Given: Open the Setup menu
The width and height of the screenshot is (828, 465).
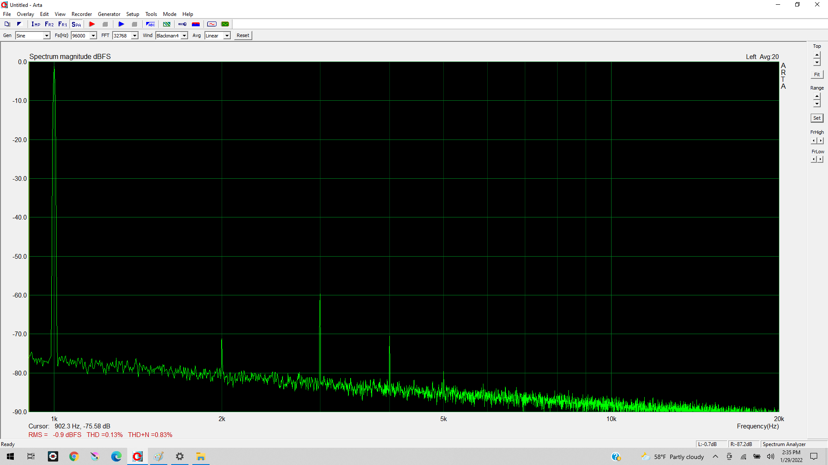Looking at the screenshot, I should [x=133, y=14].
